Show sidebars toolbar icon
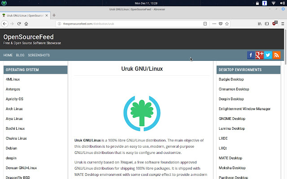This screenshot has height=179, width=287. coord(267,24)
